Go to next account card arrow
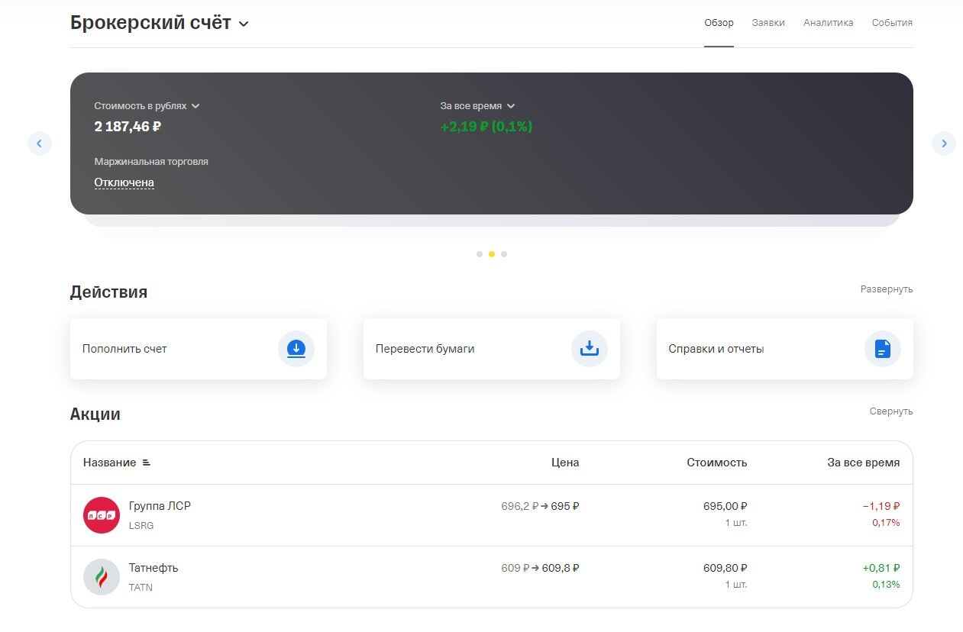 coord(943,143)
